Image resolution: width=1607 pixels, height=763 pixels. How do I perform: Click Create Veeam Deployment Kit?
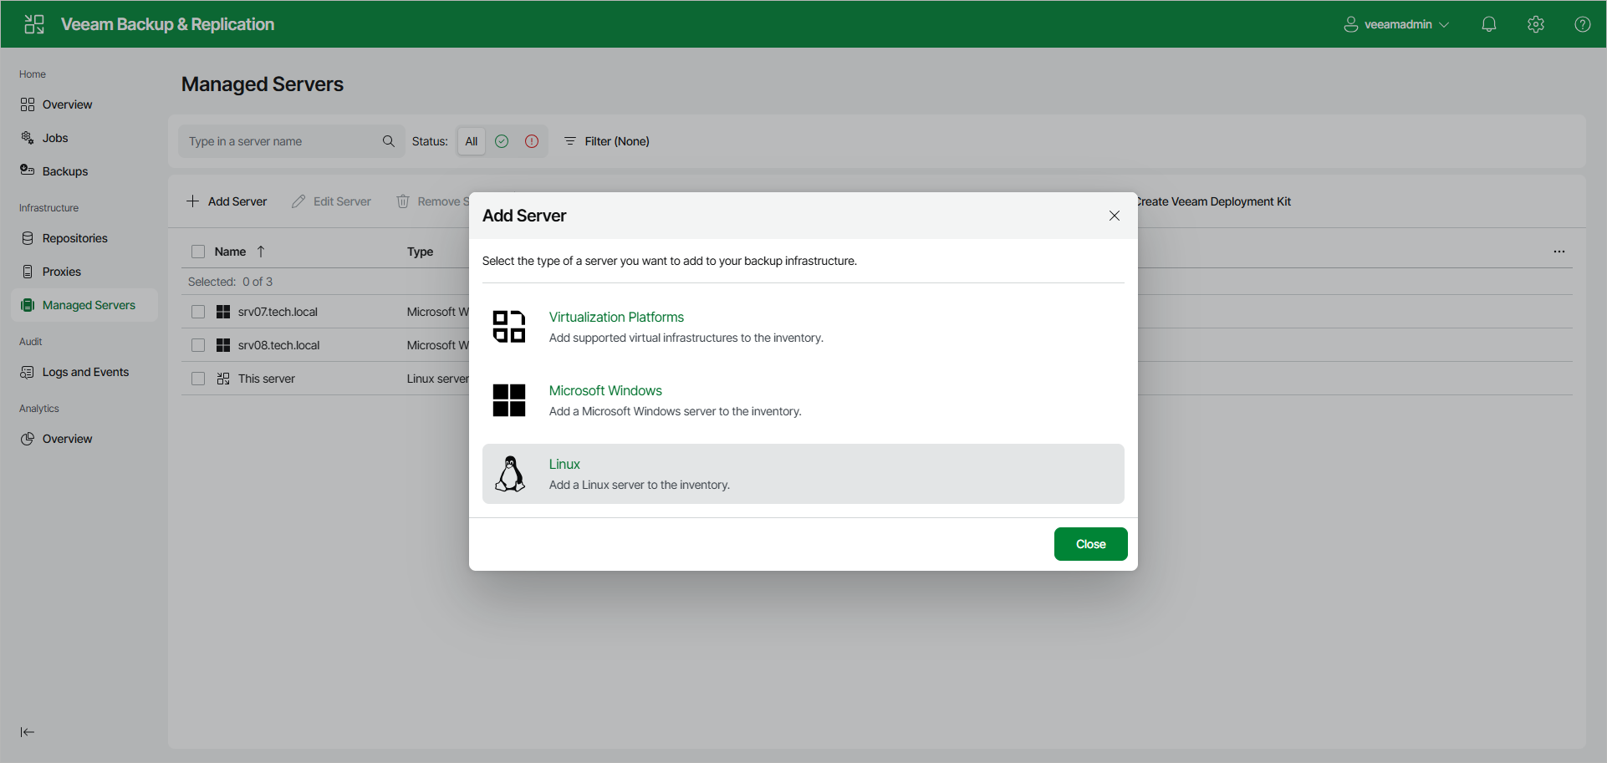[1215, 201]
